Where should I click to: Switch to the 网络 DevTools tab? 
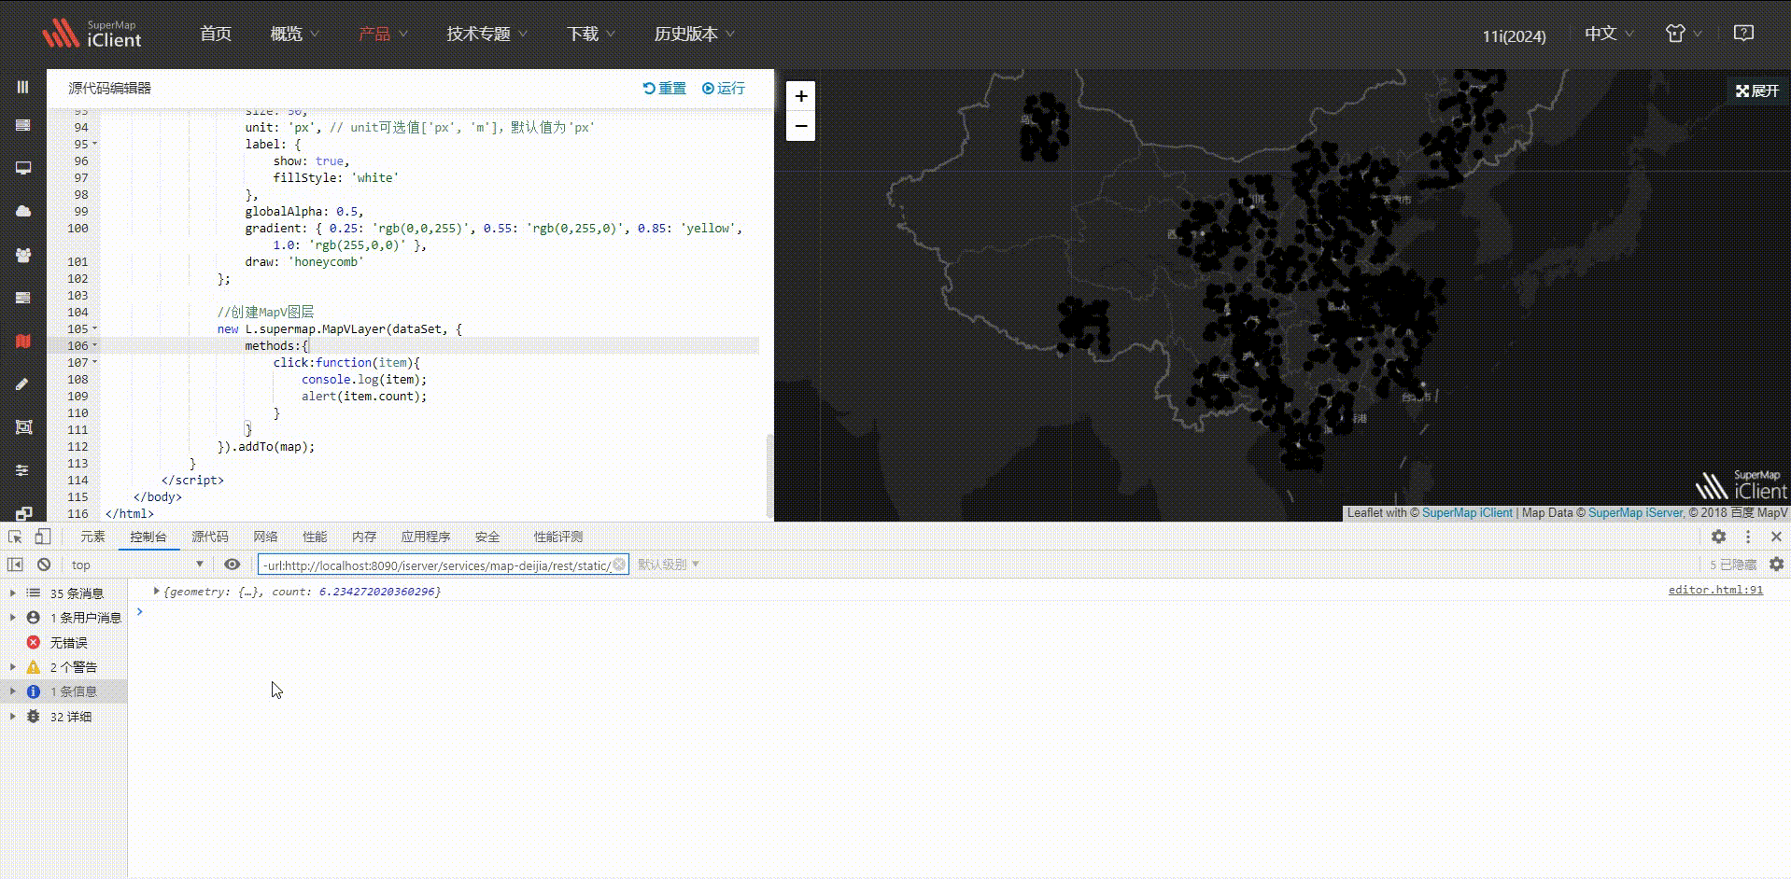pos(264,537)
